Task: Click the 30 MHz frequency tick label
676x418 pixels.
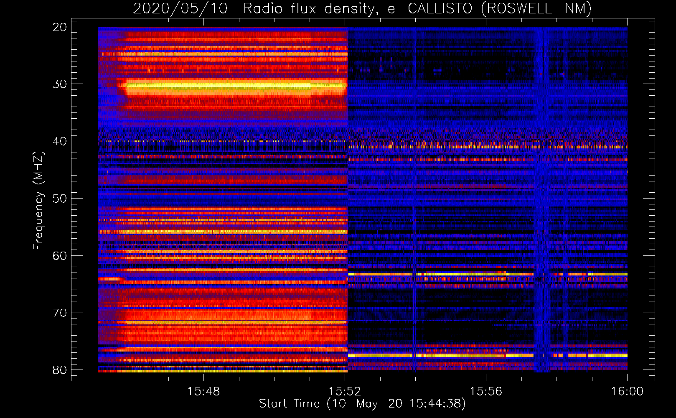Action: coord(60,84)
